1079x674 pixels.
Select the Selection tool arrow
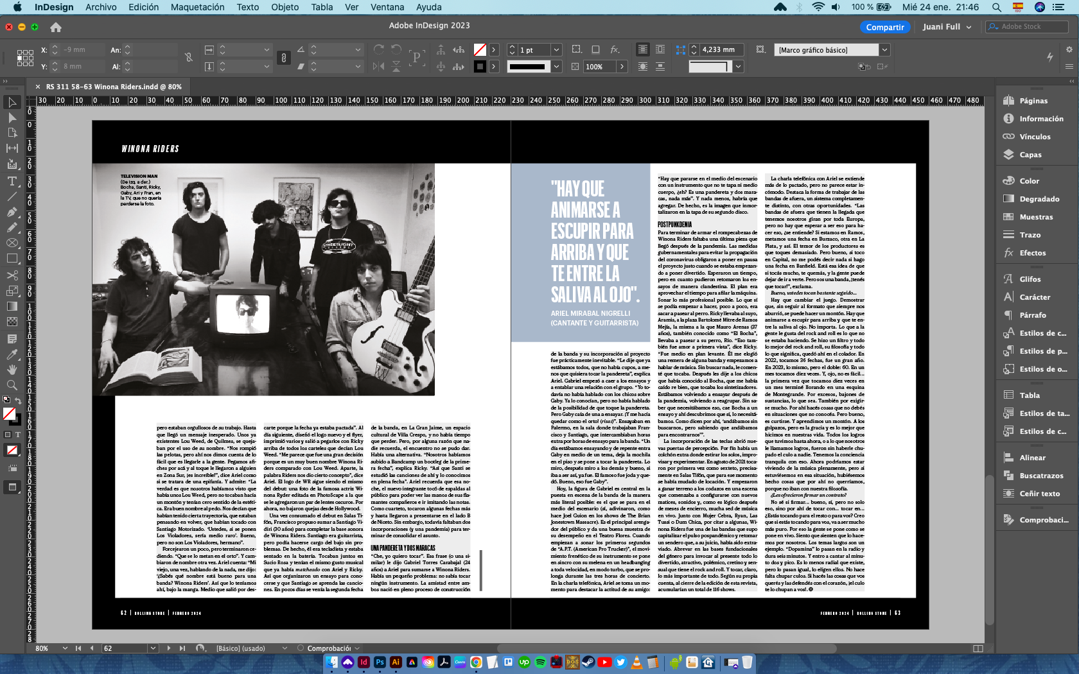click(12, 102)
